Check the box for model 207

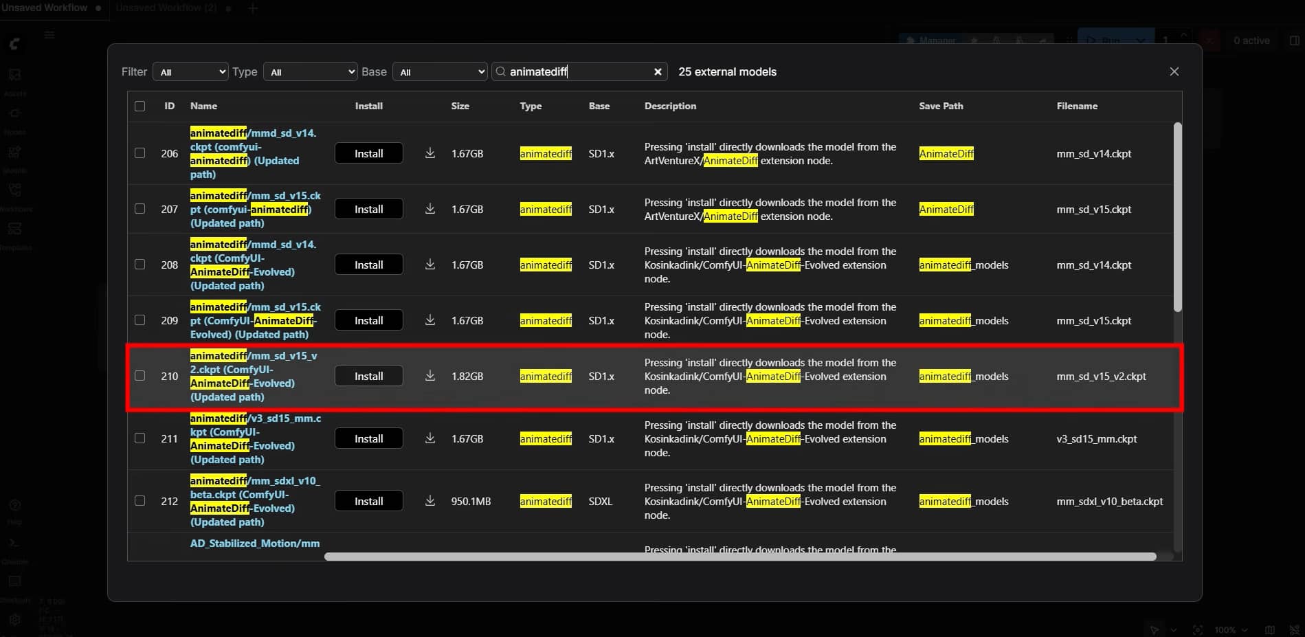click(140, 208)
